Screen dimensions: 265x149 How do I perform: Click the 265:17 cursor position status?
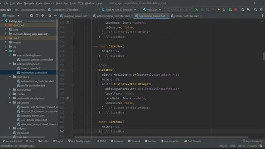click(223, 146)
